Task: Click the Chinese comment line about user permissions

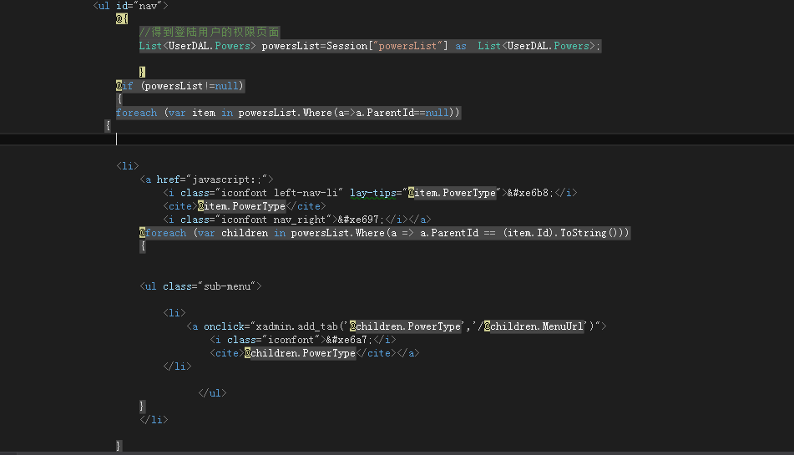Action: click(x=209, y=32)
